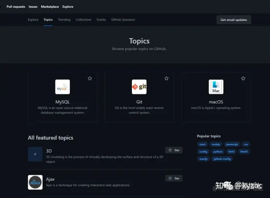Click the 3D modeling description text

click(105, 159)
